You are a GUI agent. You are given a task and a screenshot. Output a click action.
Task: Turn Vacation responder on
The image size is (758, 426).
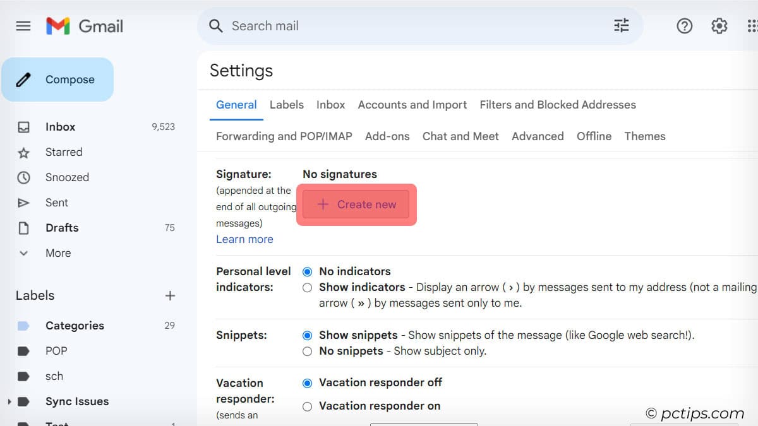point(307,406)
